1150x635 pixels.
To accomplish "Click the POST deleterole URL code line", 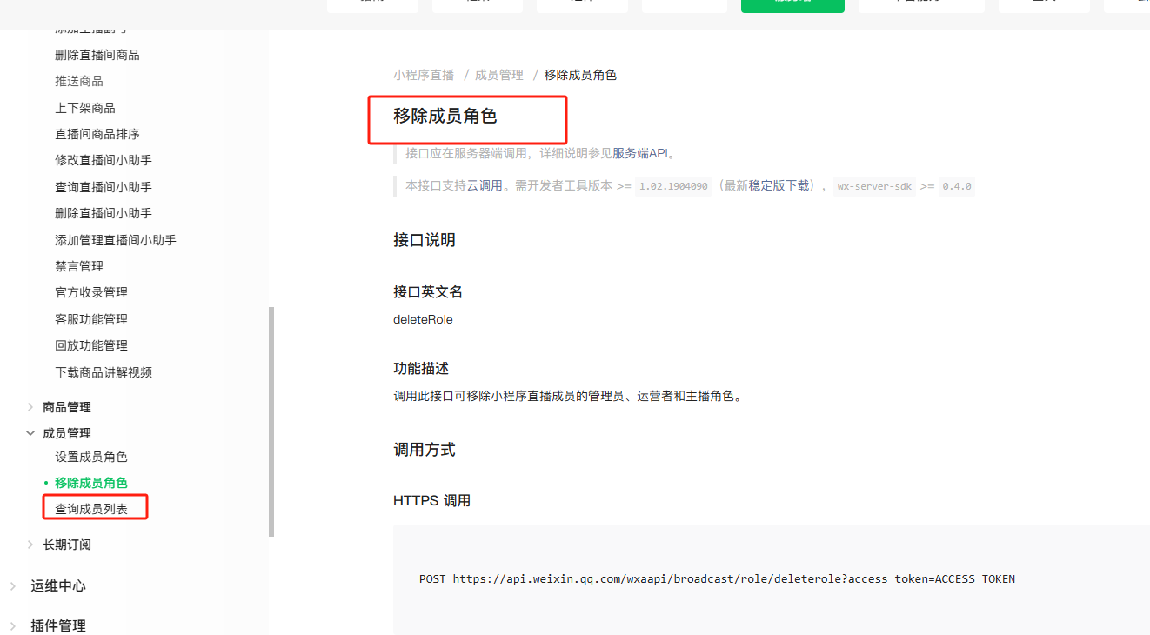I will pyautogui.click(x=717, y=579).
